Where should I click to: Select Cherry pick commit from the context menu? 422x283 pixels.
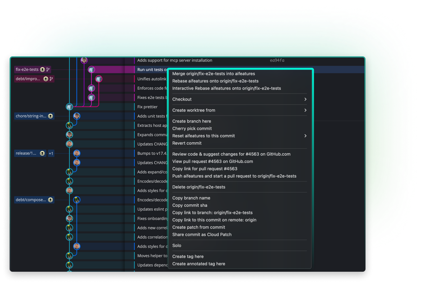point(192,129)
